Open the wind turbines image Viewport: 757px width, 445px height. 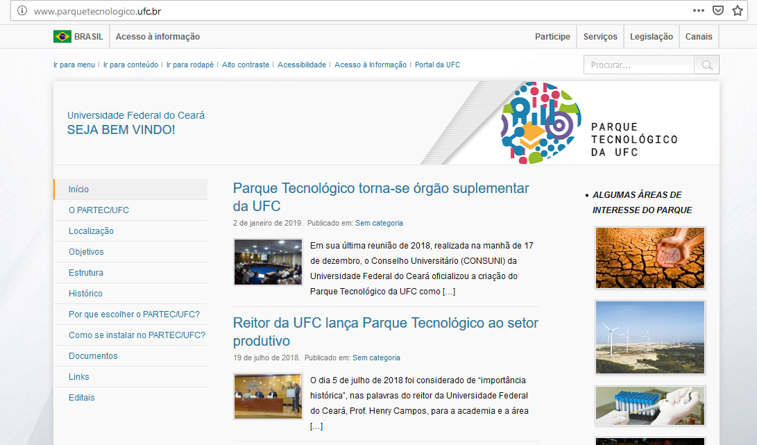pos(649,337)
